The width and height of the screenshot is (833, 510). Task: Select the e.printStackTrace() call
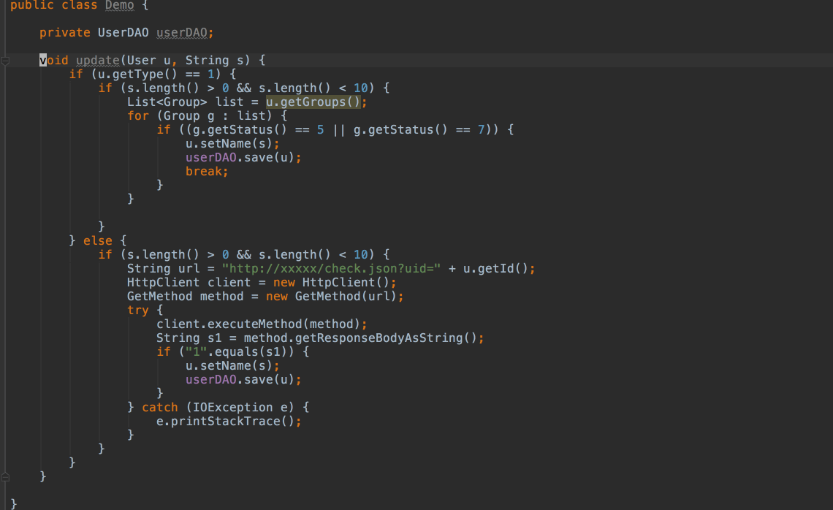click(227, 421)
